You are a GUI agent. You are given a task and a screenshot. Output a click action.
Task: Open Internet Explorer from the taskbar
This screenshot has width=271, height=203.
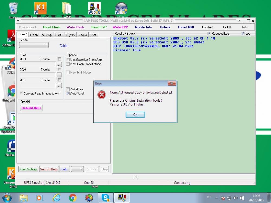tap(57, 198)
